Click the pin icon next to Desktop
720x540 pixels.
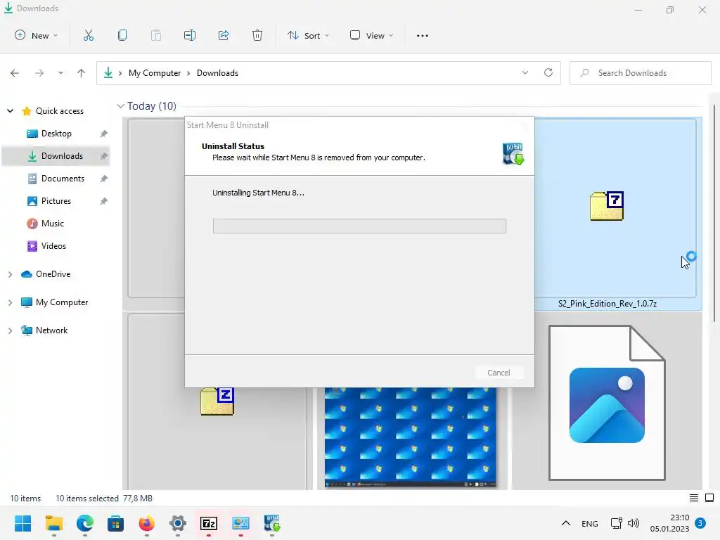(104, 134)
